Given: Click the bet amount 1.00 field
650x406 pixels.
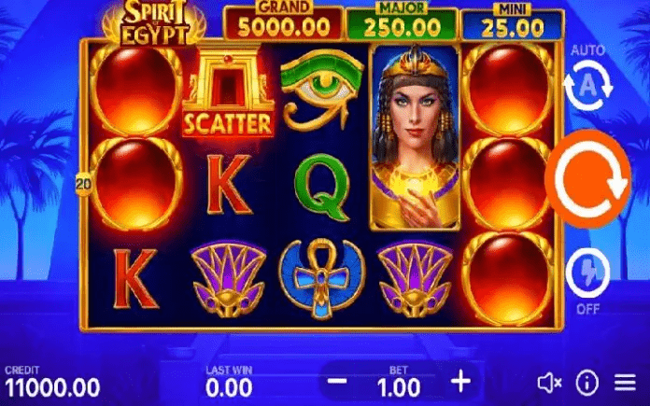Looking at the screenshot, I should pos(399,387).
